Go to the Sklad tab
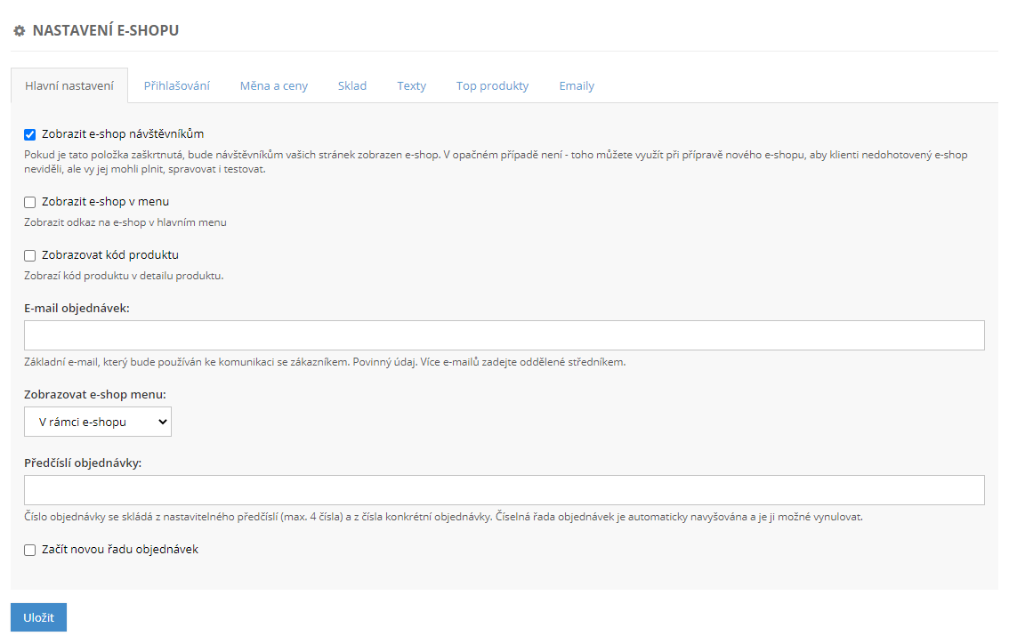Screen dimensions: 1009x644 tap(352, 85)
